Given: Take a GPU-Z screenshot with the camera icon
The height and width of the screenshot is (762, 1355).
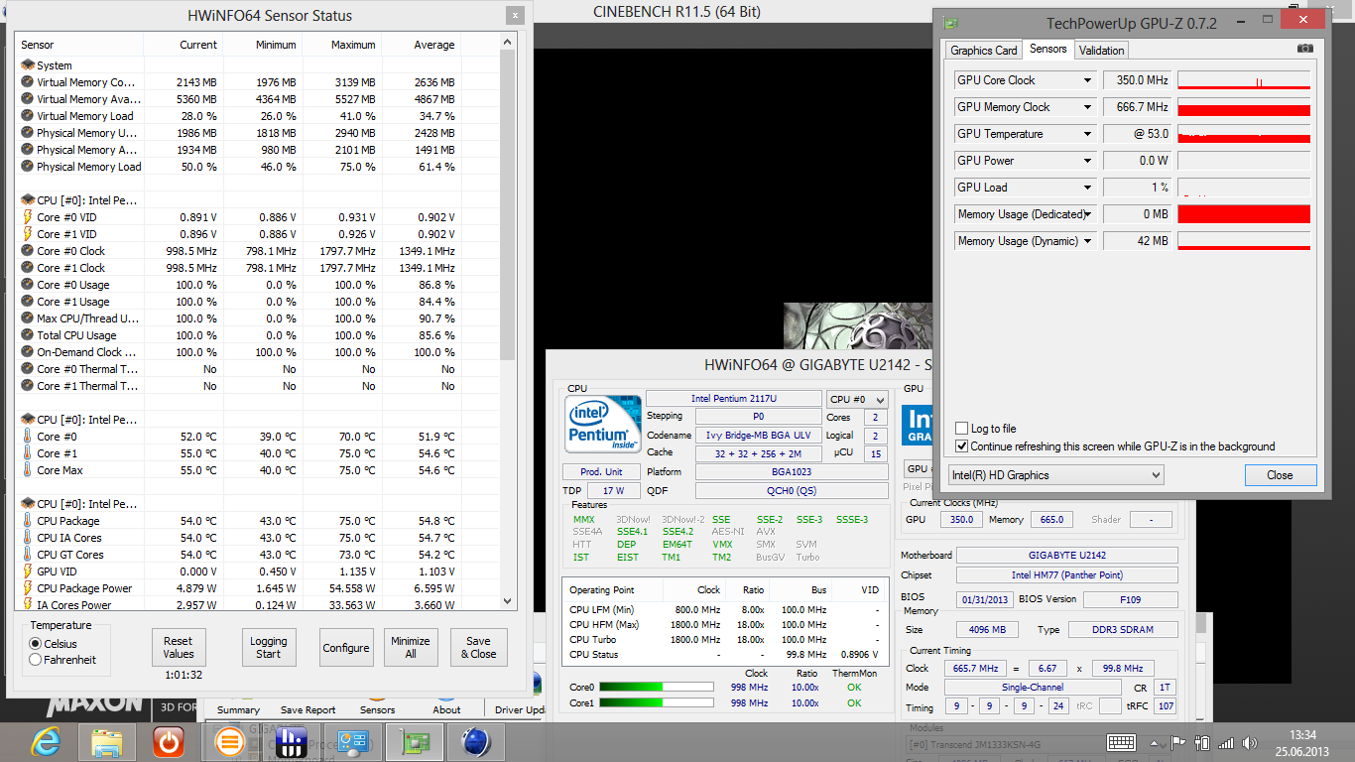Looking at the screenshot, I should [x=1305, y=49].
